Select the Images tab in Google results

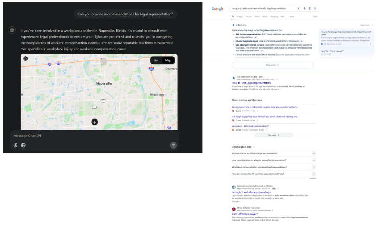coord(240,17)
